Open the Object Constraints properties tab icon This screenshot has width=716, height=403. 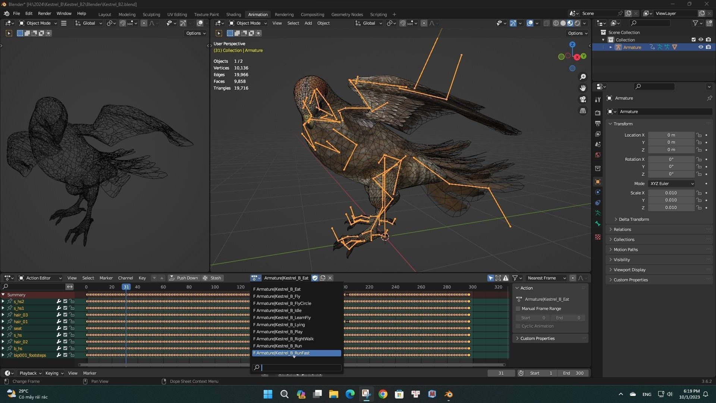tap(598, 203)
